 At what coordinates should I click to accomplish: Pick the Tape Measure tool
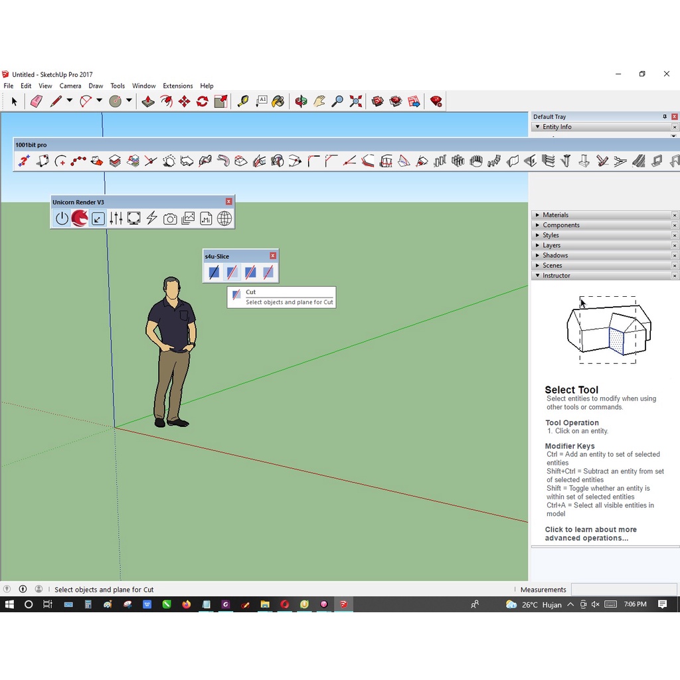point(243,102)
